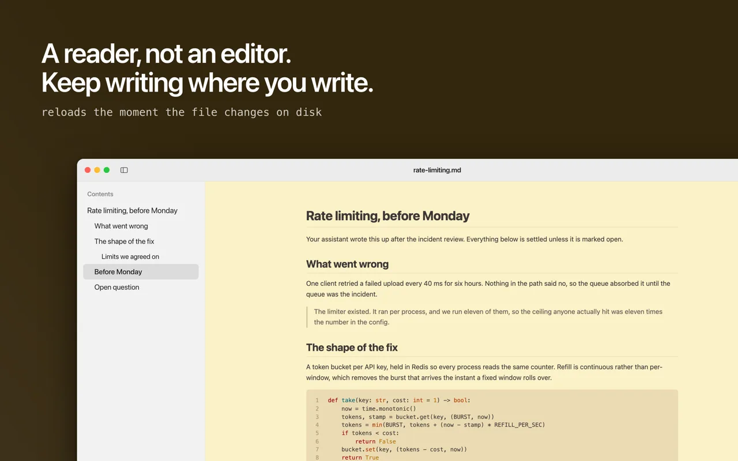Click the 'Rate limiting, before Monday' document heading
738x461 pixels.
tap(387, 216)
